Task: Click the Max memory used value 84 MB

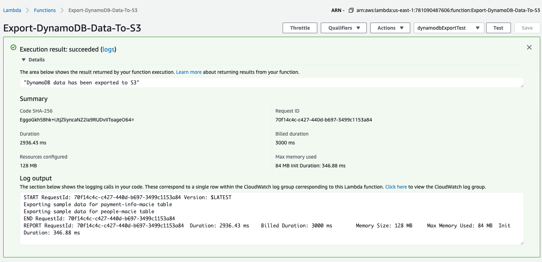Action: tap(283, 166)
